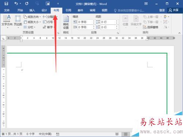Open 文字方向 (Text Direction) menu
The height and width of the screenshot is (137, 183).
coord(7,22)
